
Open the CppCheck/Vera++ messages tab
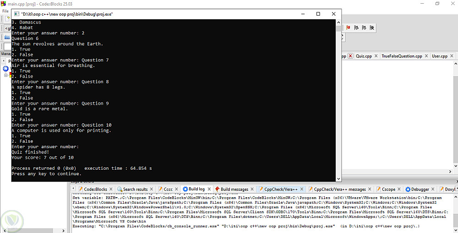pos(340,189)
